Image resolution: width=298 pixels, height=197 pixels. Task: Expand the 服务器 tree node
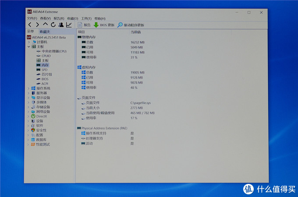tap(28, 93)
